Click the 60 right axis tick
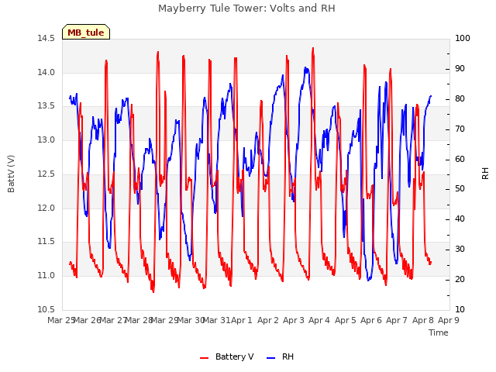The height and width of the screenshot is (372, 496). click(460, 159)
